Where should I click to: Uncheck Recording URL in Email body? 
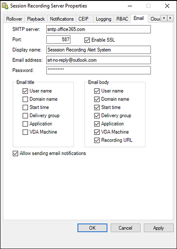point(97,140)
